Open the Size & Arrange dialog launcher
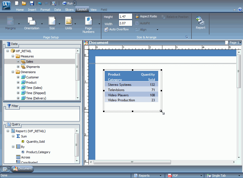The image size is (243, 178). tap(187, 37)
